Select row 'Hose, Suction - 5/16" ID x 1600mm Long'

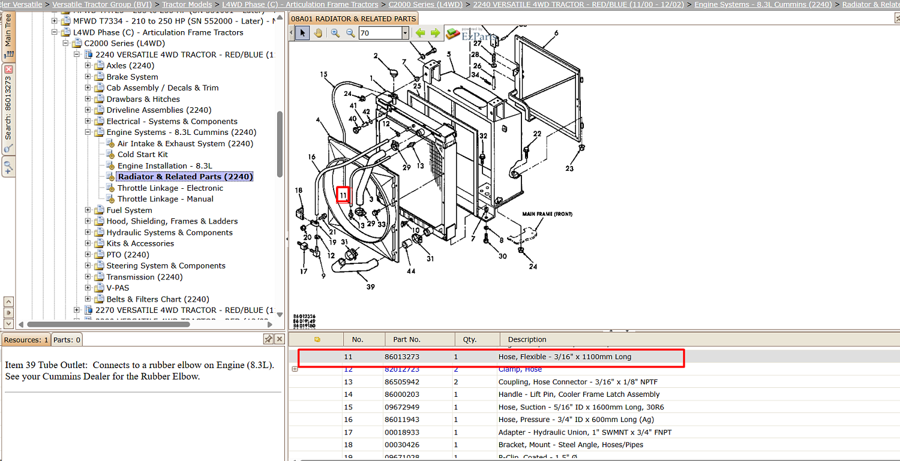(594, 407)
